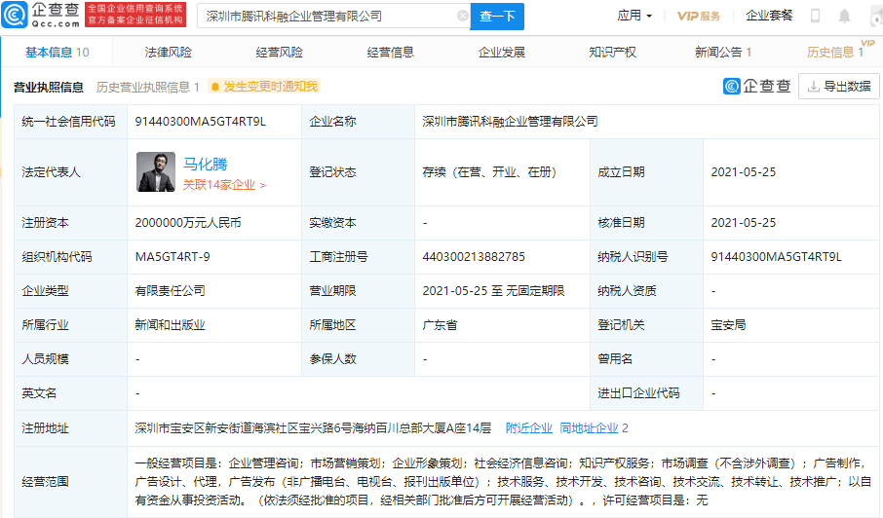Switch to 经营信息 tab
883x518 pixels.
pyautogui.click(x=390, y=53)
